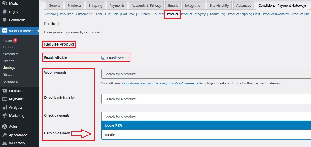Click the Require Product heading
This screenshot has height=147, width=311.
click(59, 44)
